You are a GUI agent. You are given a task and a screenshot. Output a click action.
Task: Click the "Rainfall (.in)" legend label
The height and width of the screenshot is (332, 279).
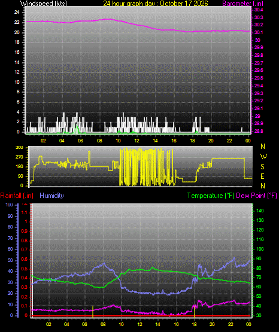pos(17,196)
